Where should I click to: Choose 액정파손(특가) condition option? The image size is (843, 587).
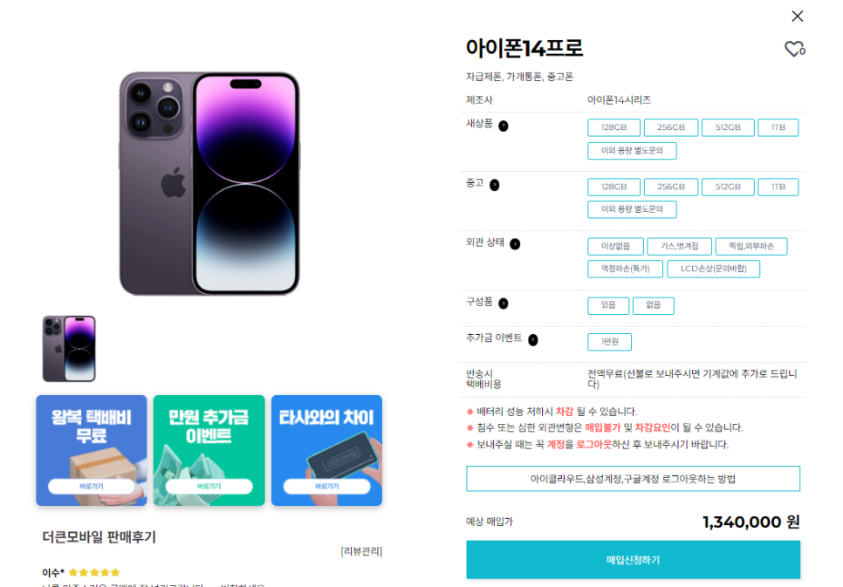[x=625, y=269]
